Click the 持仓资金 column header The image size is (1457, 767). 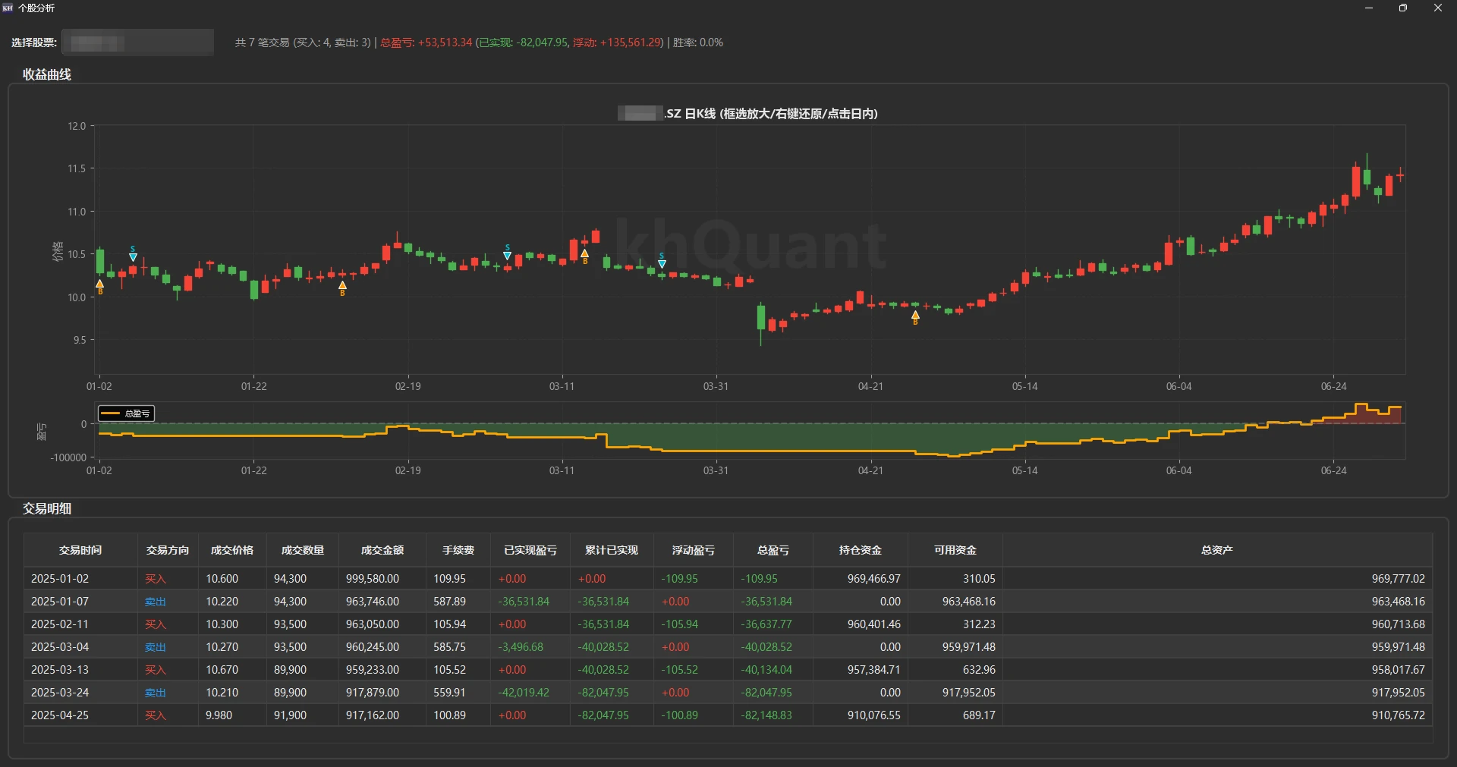(x=861, y=550)
